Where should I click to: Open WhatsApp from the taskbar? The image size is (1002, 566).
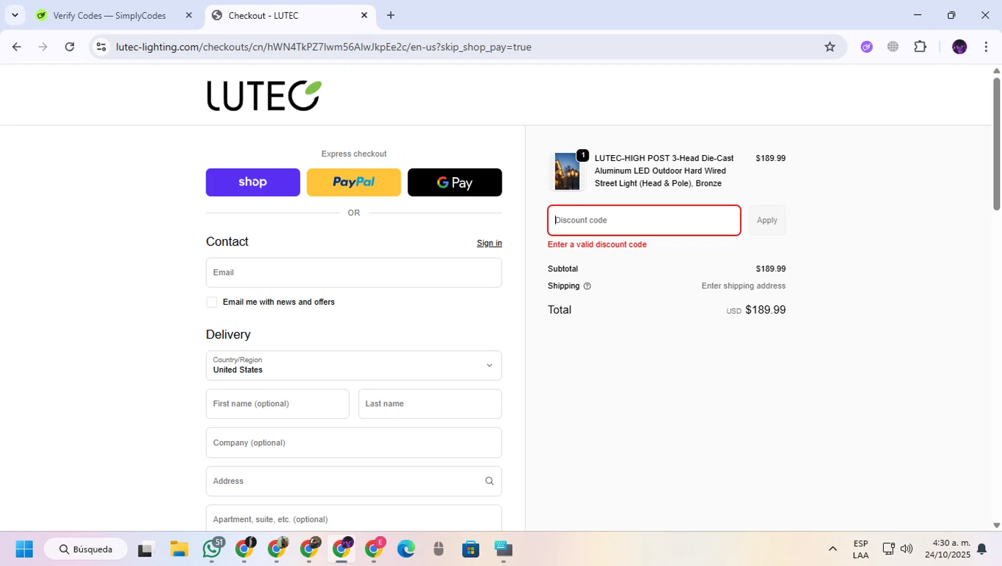click(x=212, y=549)
